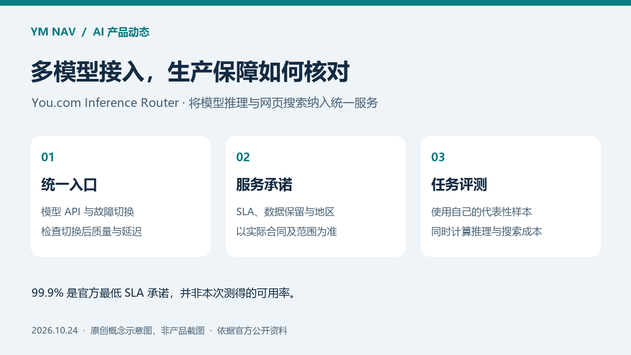Screen dimensions: 631x355
Task: Click the line "以实际合同及范围为准"
Action: pos(287,231)
